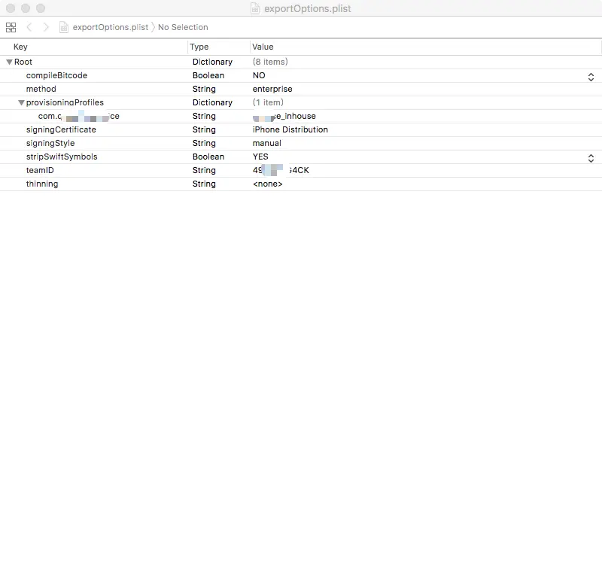Select the method key

coord(41,89)
